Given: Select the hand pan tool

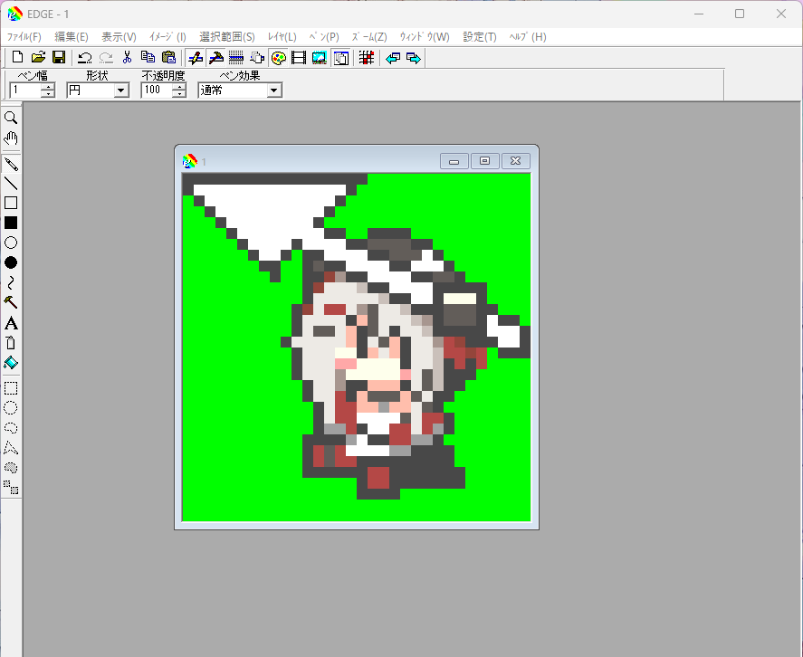Looking at the screenshot, I should (11, 138).
